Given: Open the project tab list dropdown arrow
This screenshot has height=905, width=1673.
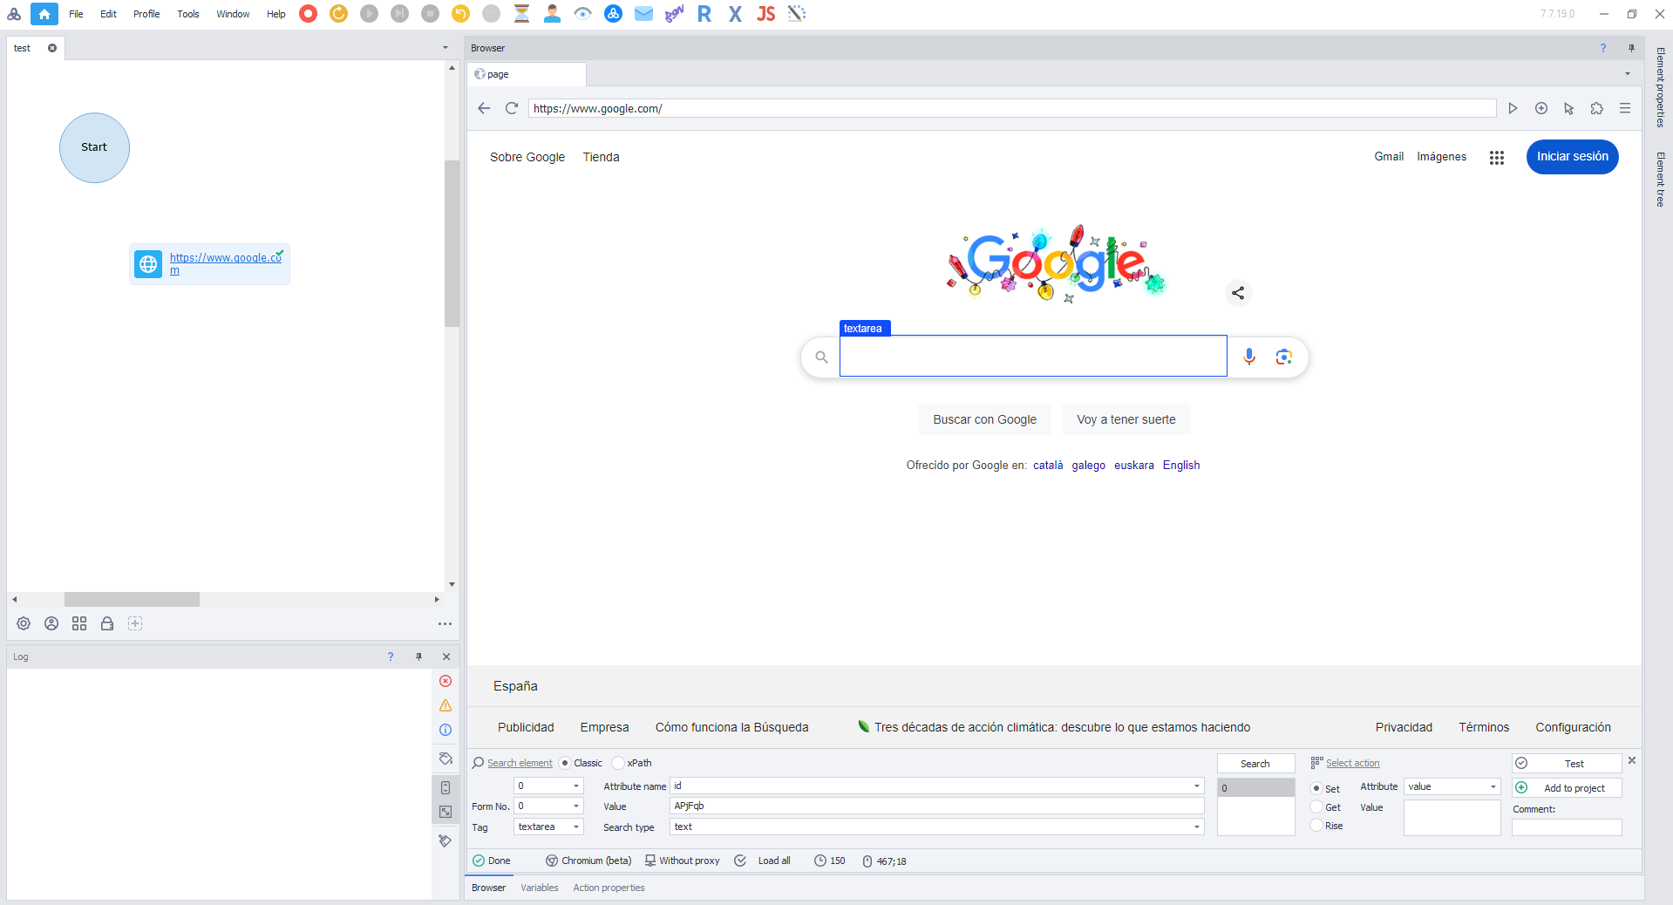Looking at the screenshot, I should (445, 48).
